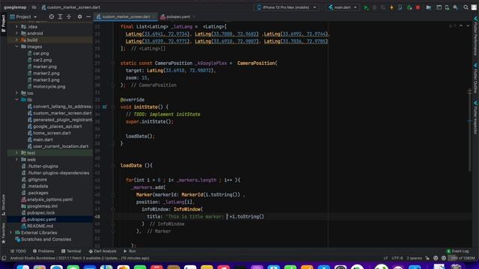479x269 pixels.
Task: Click the Flutter Hot Reload lightning icon
Action: (391, 7)
